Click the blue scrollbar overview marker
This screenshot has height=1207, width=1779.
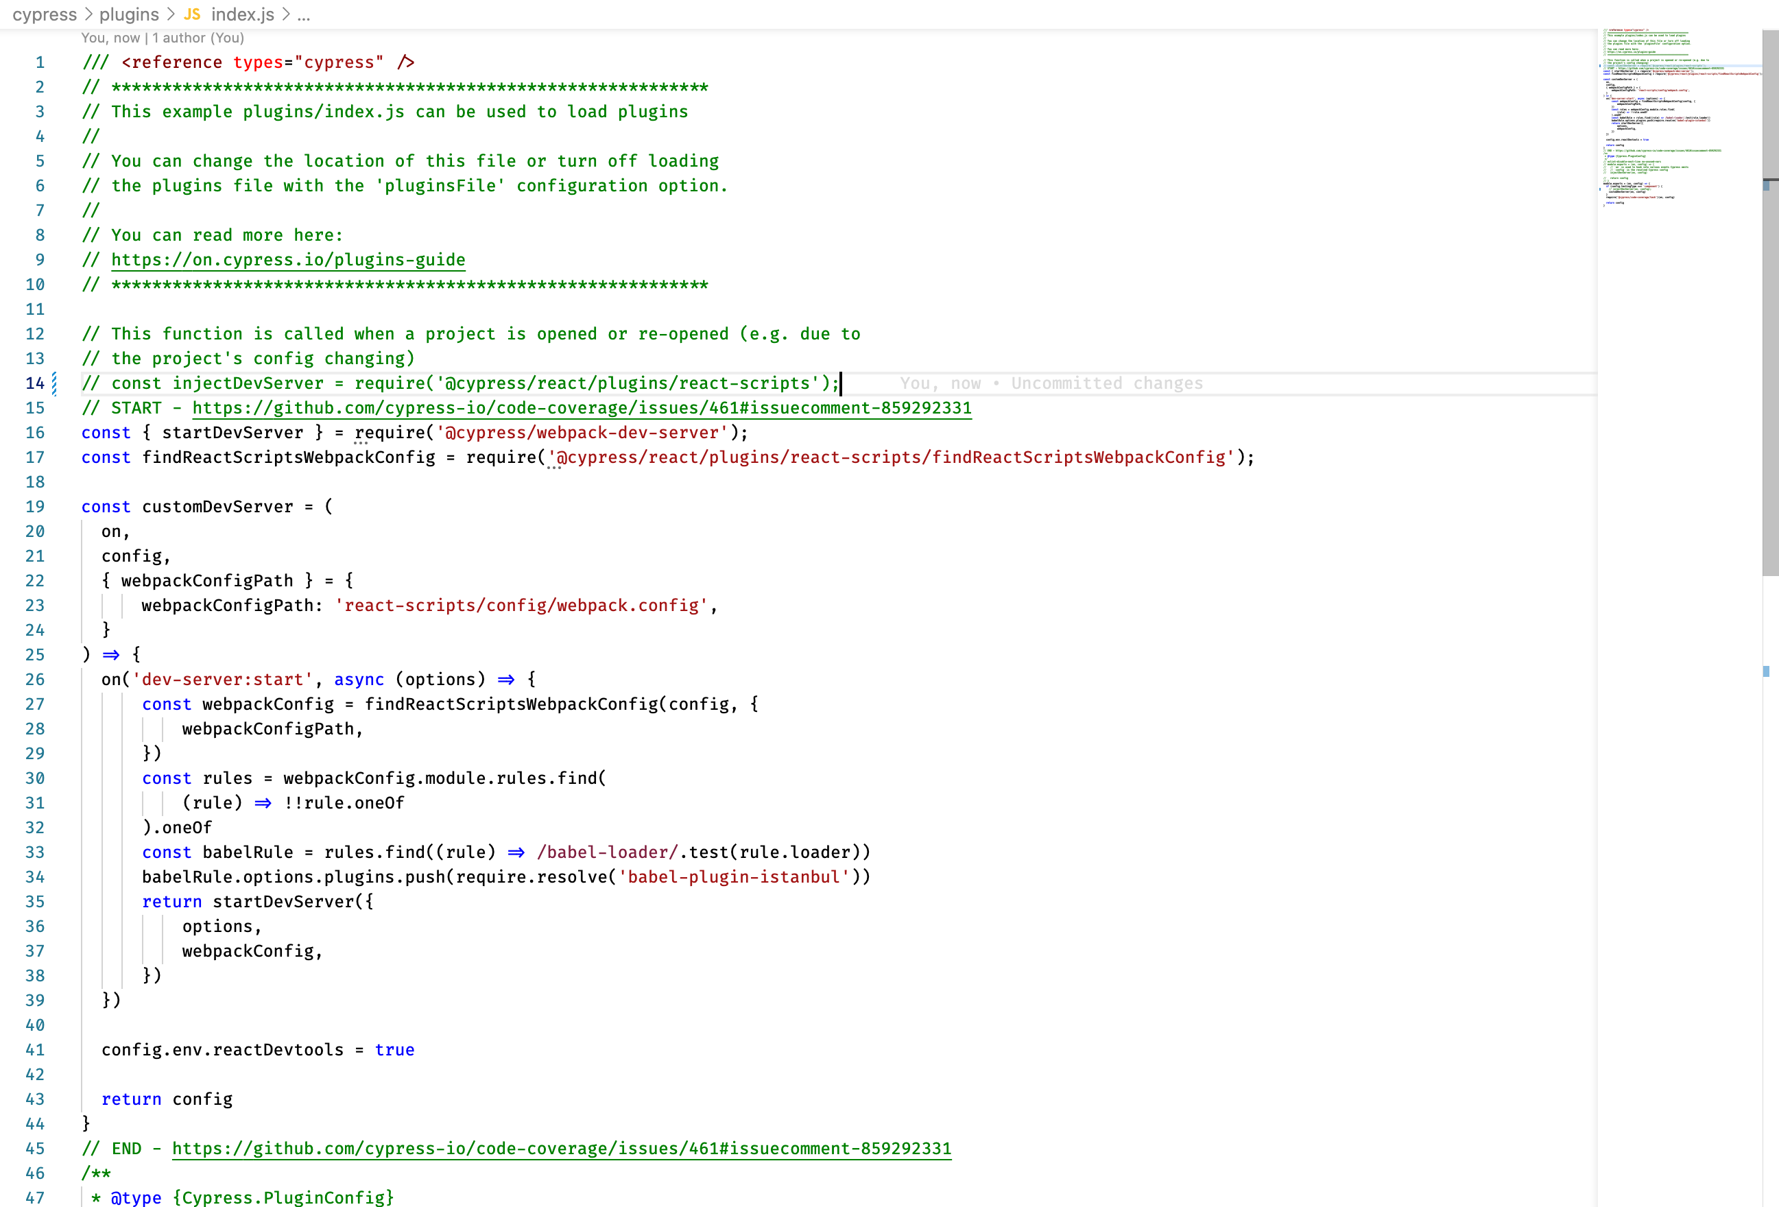[x=1767, y=671]
